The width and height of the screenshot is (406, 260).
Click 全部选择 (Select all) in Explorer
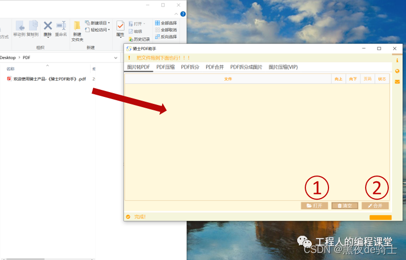click(166, 23)
